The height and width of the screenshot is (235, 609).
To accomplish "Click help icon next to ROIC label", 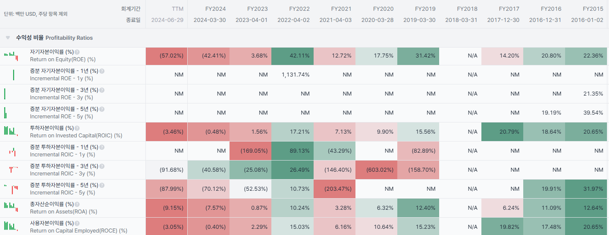I will [77, 128].
